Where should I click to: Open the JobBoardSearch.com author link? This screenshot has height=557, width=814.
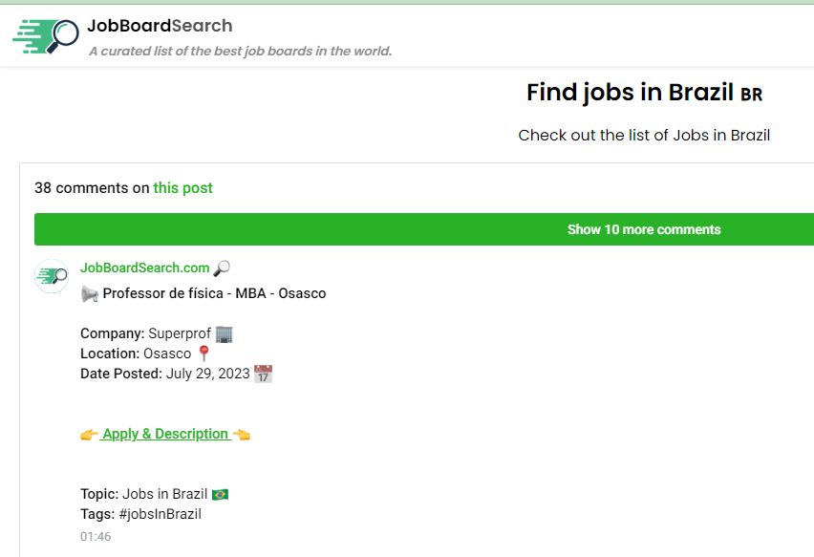pyautogui.click(x=144, y=268)
